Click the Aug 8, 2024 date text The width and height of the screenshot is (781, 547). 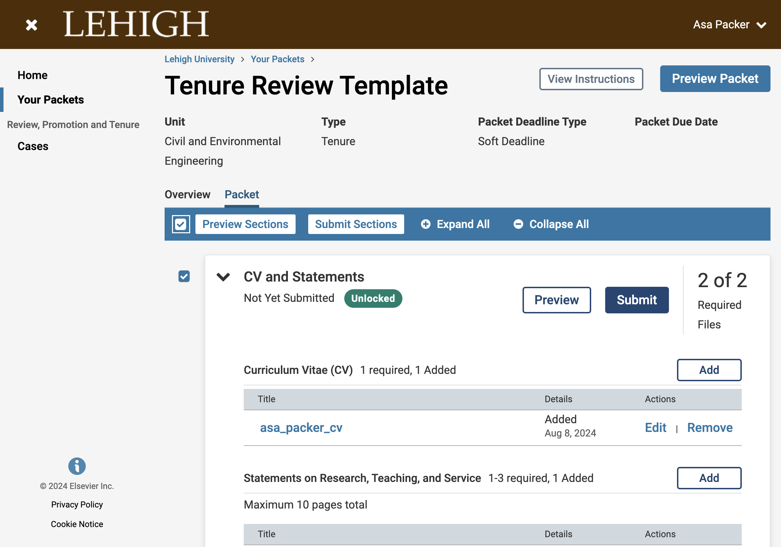point(571,433)
